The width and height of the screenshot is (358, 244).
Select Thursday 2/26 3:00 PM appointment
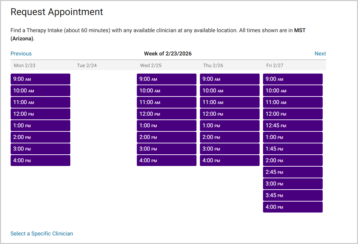pos(230,149)
